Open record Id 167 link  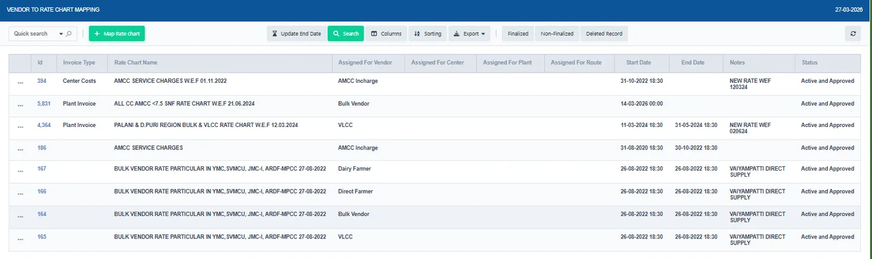point(42,169)
